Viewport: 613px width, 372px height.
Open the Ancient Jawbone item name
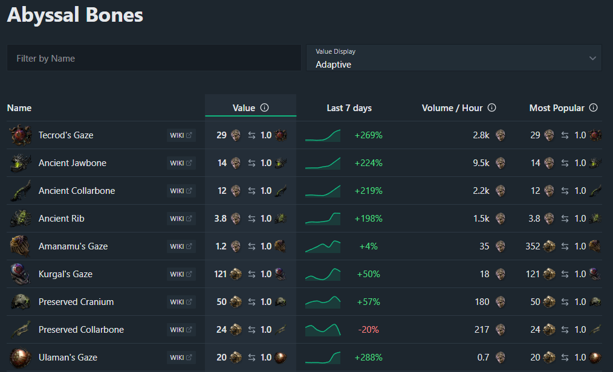[73, 163]
